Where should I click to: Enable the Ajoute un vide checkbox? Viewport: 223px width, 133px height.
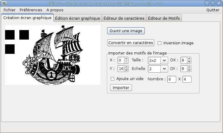(x=113, y=79)
